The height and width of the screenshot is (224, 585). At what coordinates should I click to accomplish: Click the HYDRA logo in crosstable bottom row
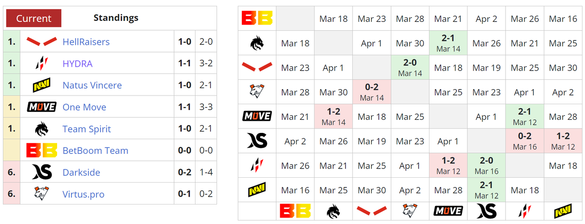click(525, 211)
